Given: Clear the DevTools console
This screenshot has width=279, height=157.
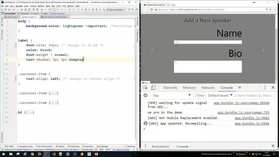Looking at the screenshot, I should click(145, 96).
